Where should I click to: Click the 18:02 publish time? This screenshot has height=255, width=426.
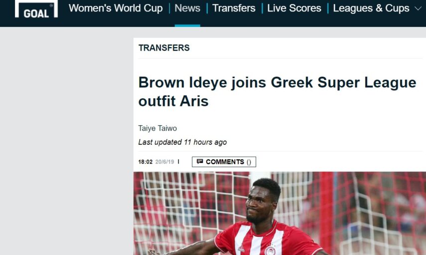(145, 162)
